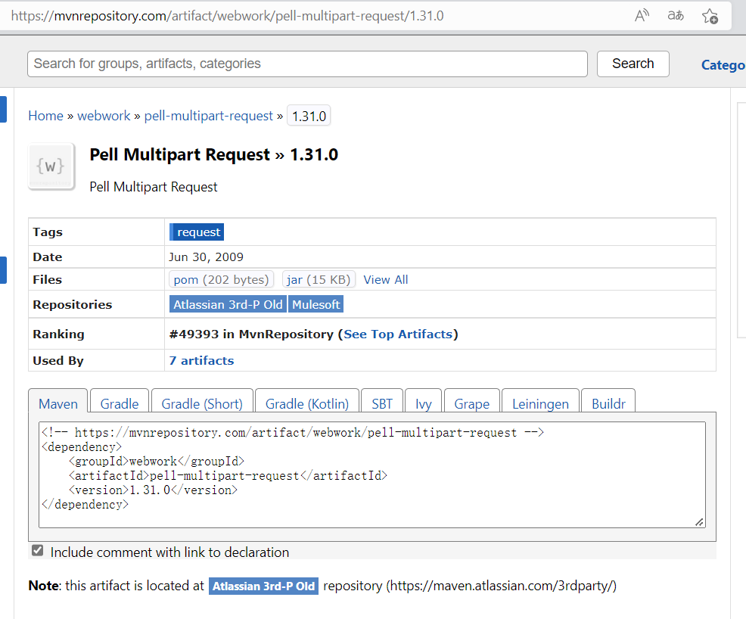This screenshot has height=619, width=746.
Task: Open the Categories link in header
Action: click(x=723, y=65)
